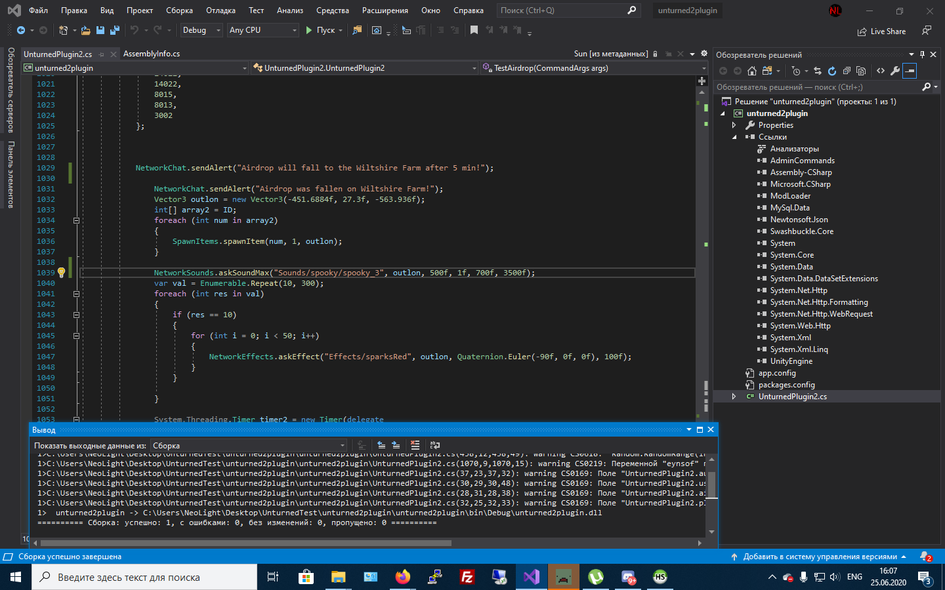Open Firefox from the Windows taskbar
This screenshot has height=590, width=945.
pyautogui.click(x=403, y=577)
